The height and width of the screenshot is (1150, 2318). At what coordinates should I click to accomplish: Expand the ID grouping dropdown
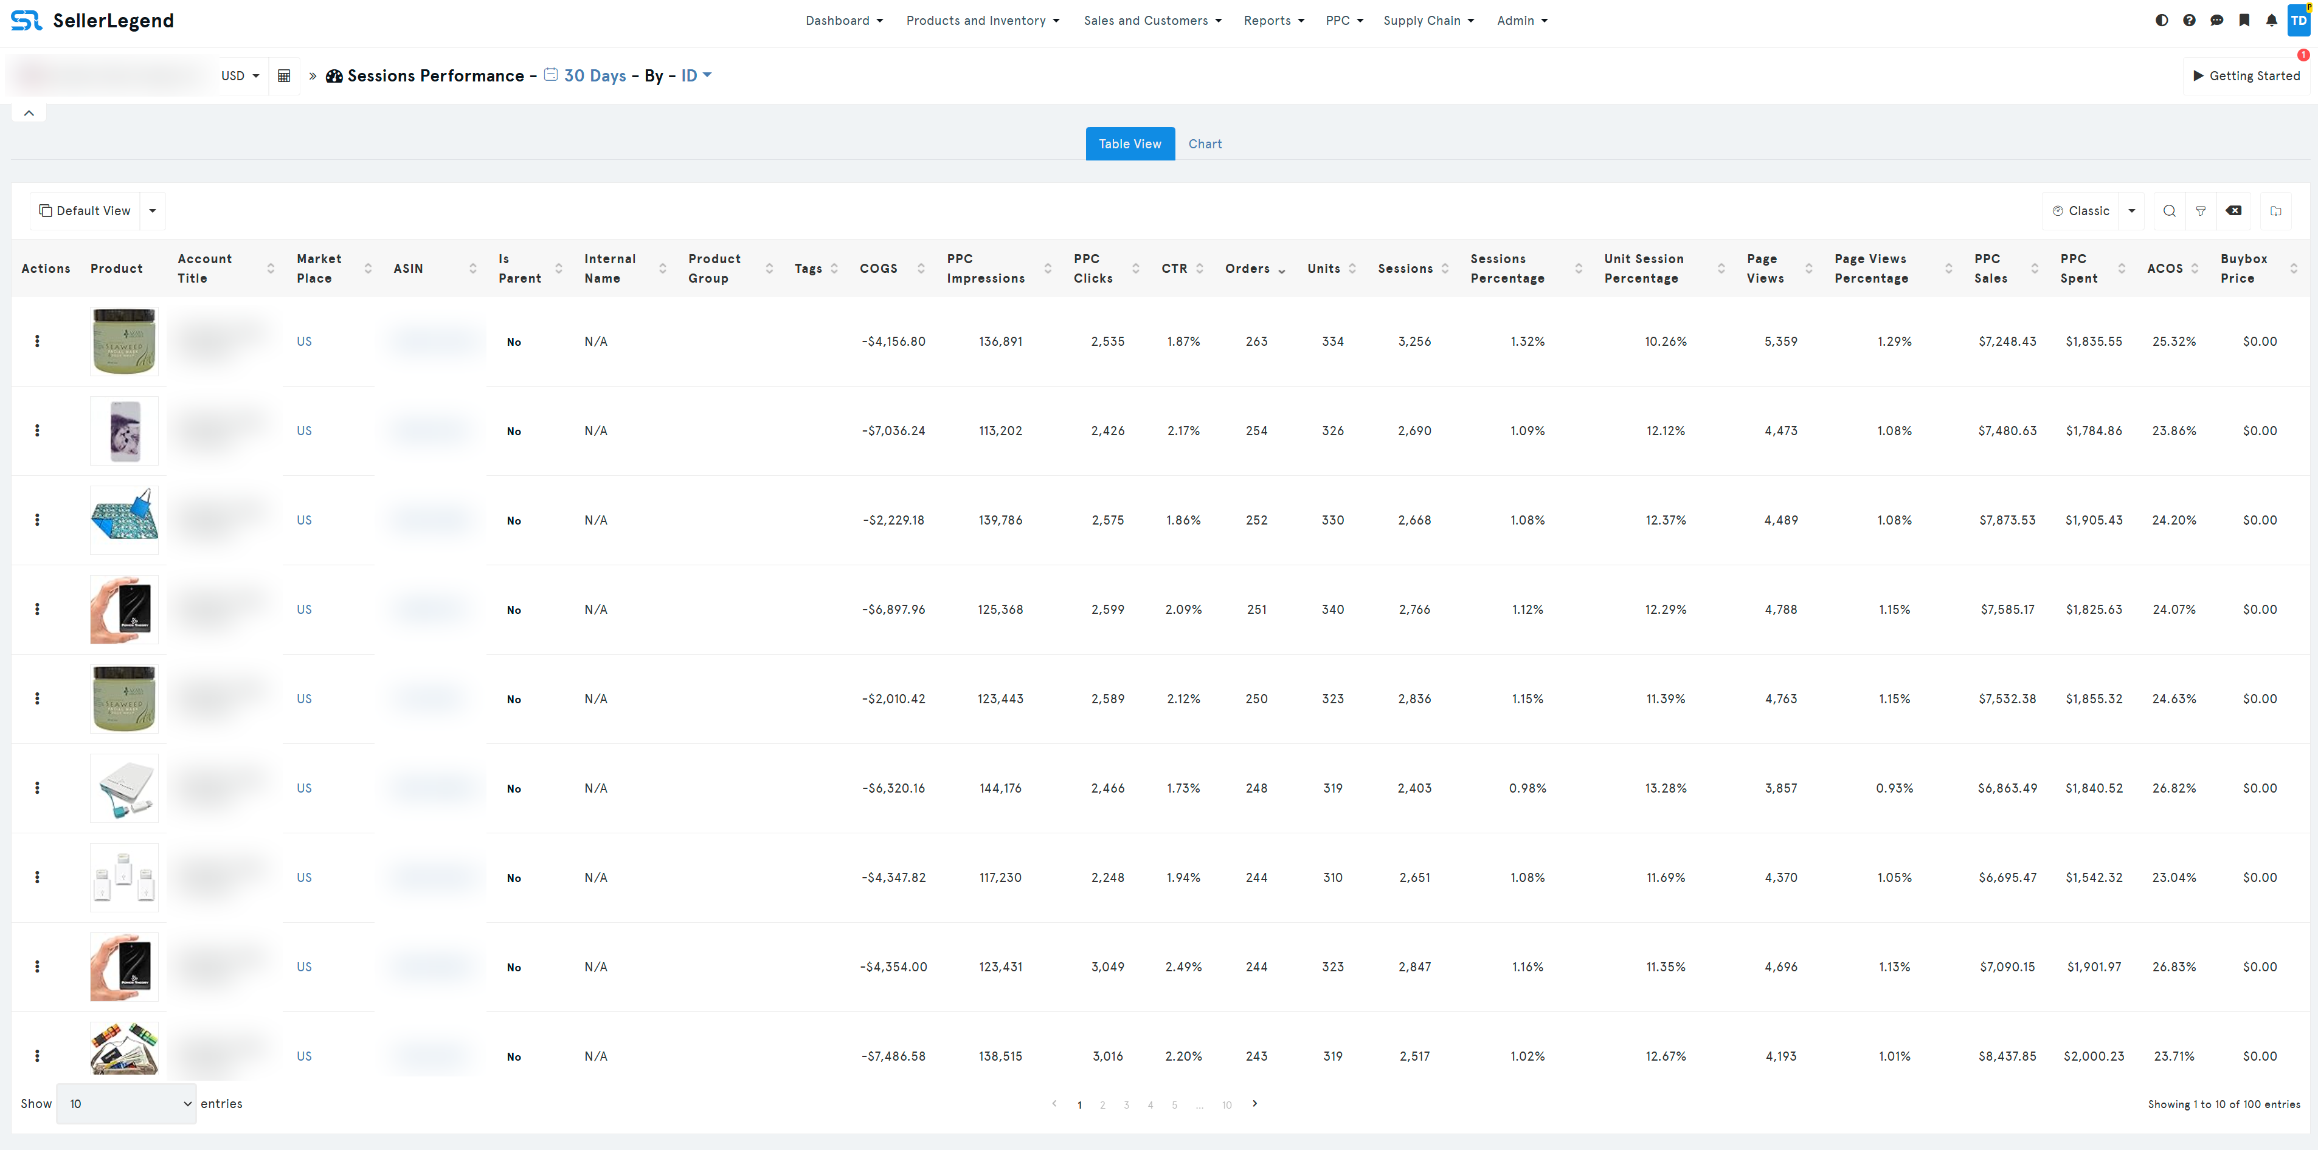(696, 75)
